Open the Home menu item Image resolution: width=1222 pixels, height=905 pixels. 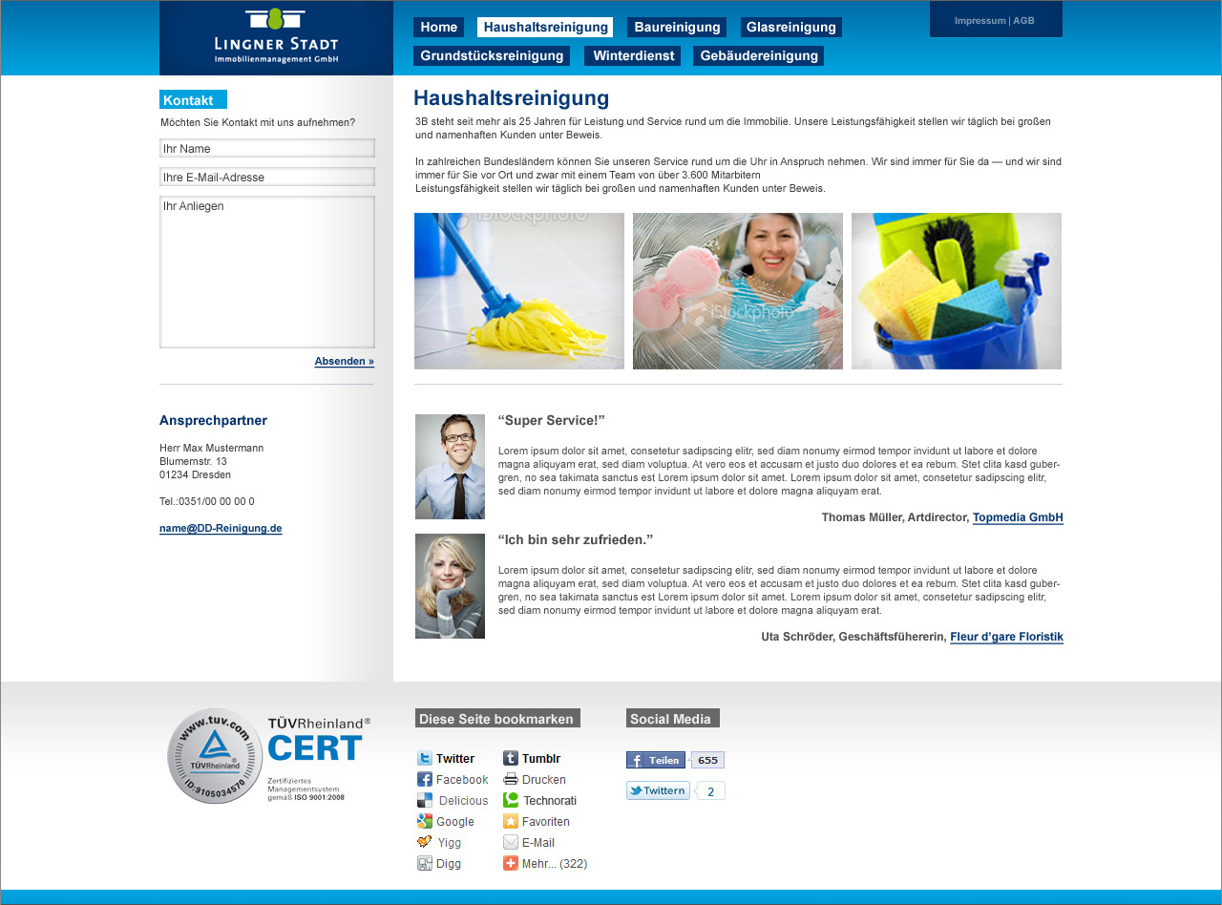click(439, 28)
